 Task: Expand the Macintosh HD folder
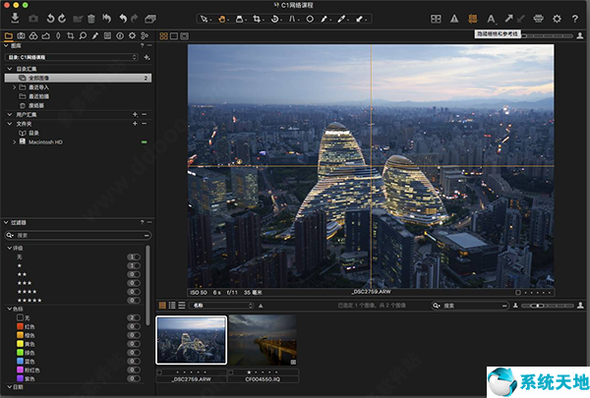click(x=13, y=142)
